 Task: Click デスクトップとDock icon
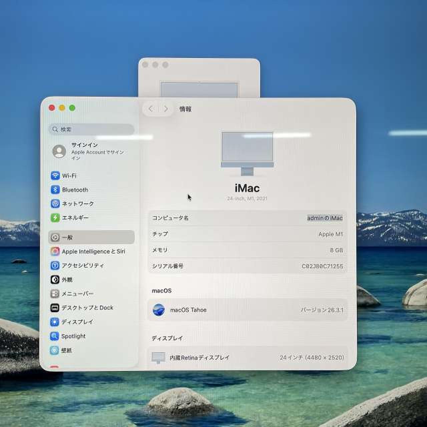tap(55, 308)
